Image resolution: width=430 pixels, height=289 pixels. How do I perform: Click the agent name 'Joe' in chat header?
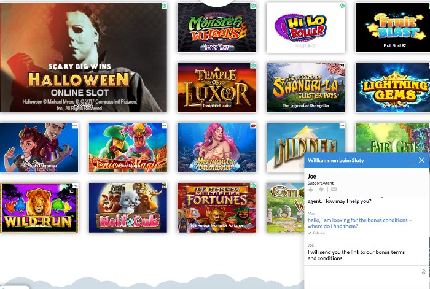(x=312, y=177)
